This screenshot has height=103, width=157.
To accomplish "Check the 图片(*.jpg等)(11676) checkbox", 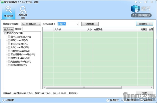I will coord(9,37).
